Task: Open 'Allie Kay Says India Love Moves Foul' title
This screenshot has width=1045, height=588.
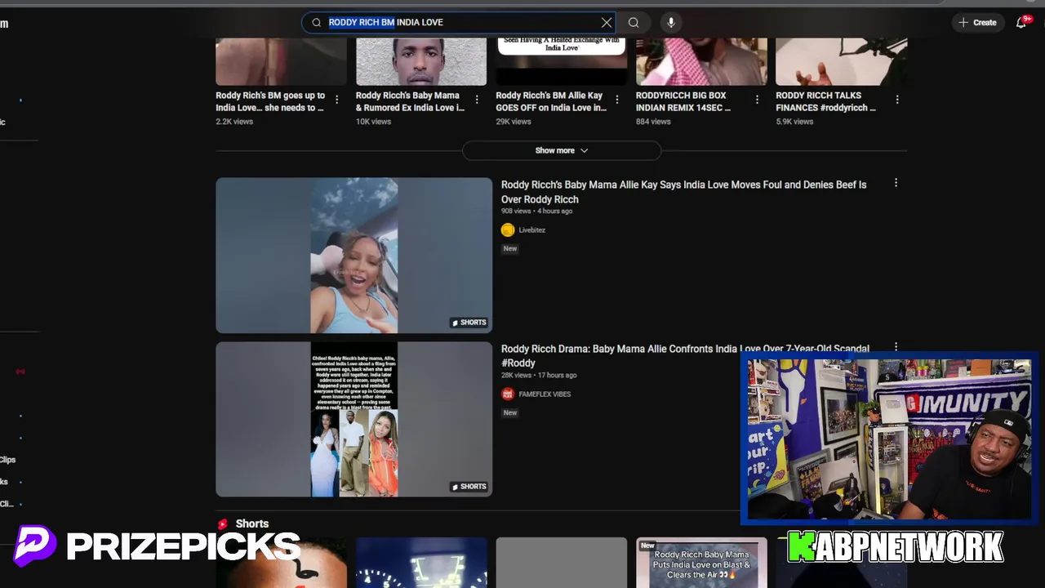Action: [683, 192]
